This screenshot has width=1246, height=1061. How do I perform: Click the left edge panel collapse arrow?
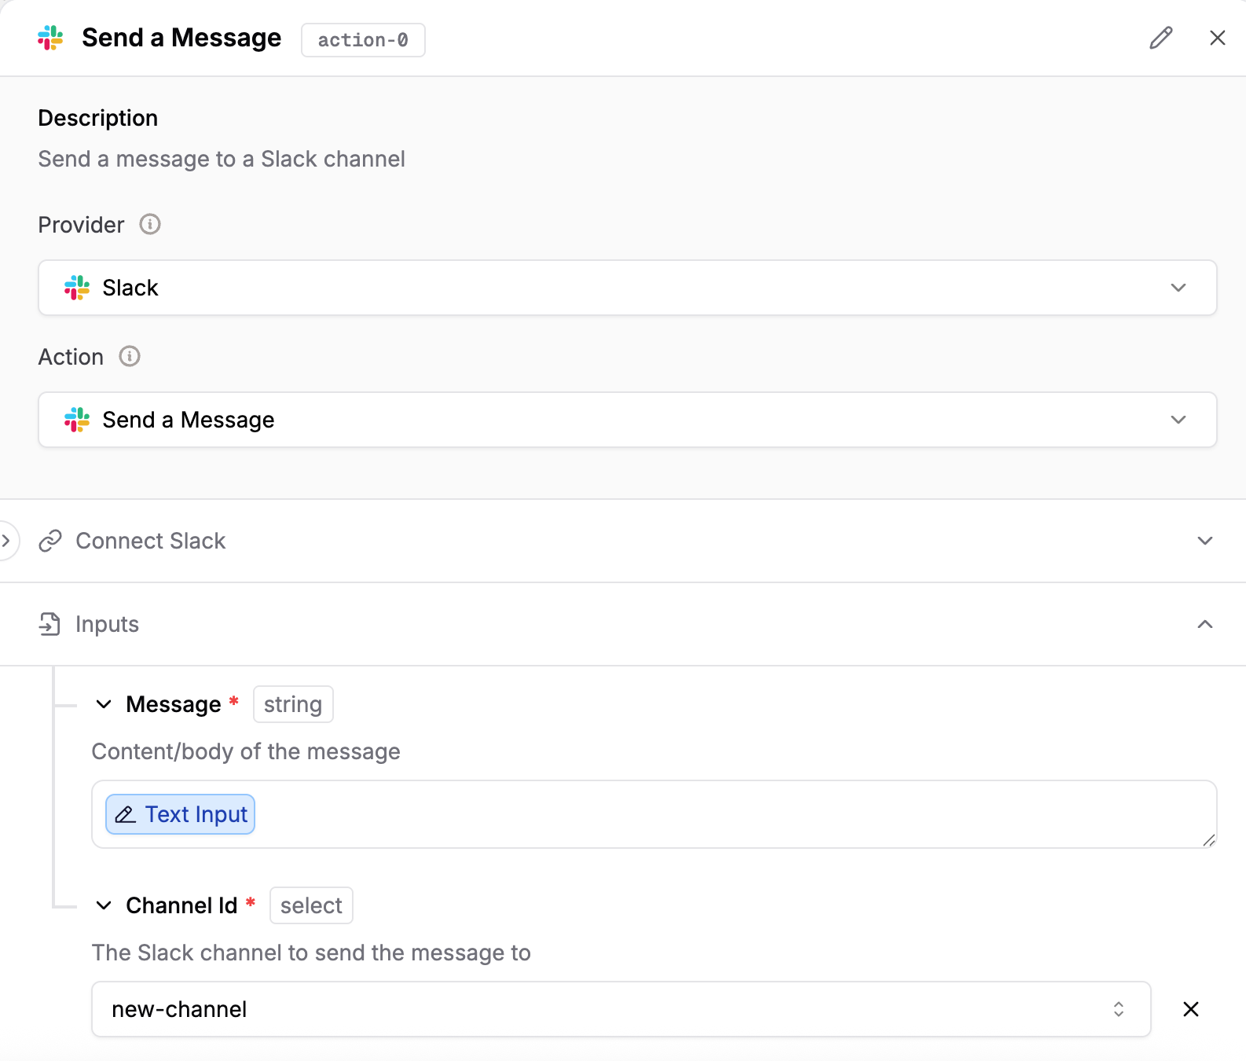tap(6, 541)
